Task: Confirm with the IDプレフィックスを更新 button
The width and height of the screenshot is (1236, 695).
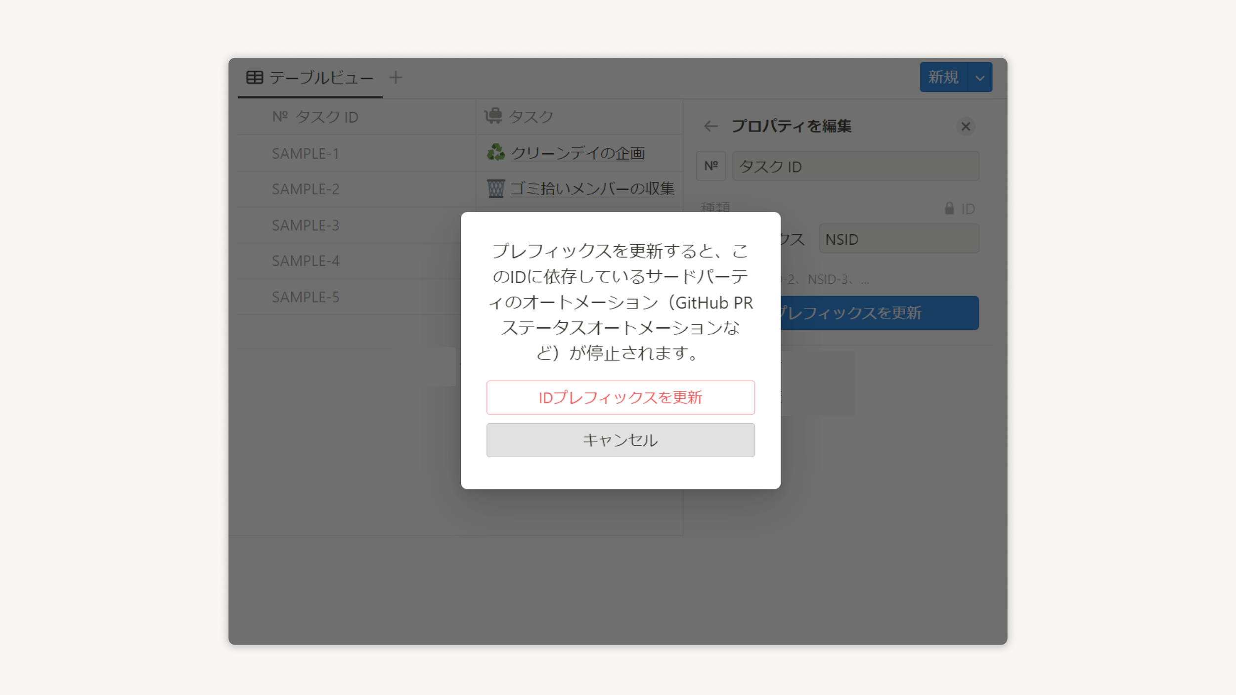Action: click(x=620, y=397)
